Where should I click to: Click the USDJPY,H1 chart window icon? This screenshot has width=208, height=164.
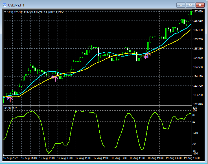coord(5,5)
